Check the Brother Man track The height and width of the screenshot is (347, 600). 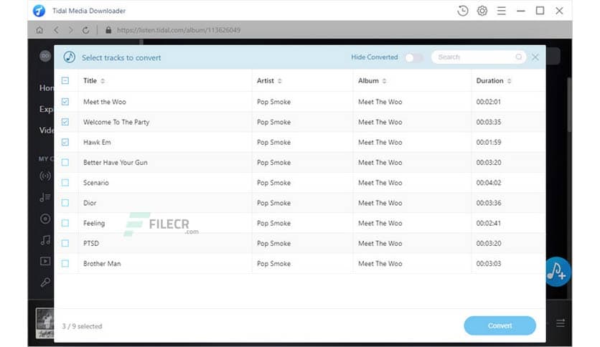[x=65, y=264]
